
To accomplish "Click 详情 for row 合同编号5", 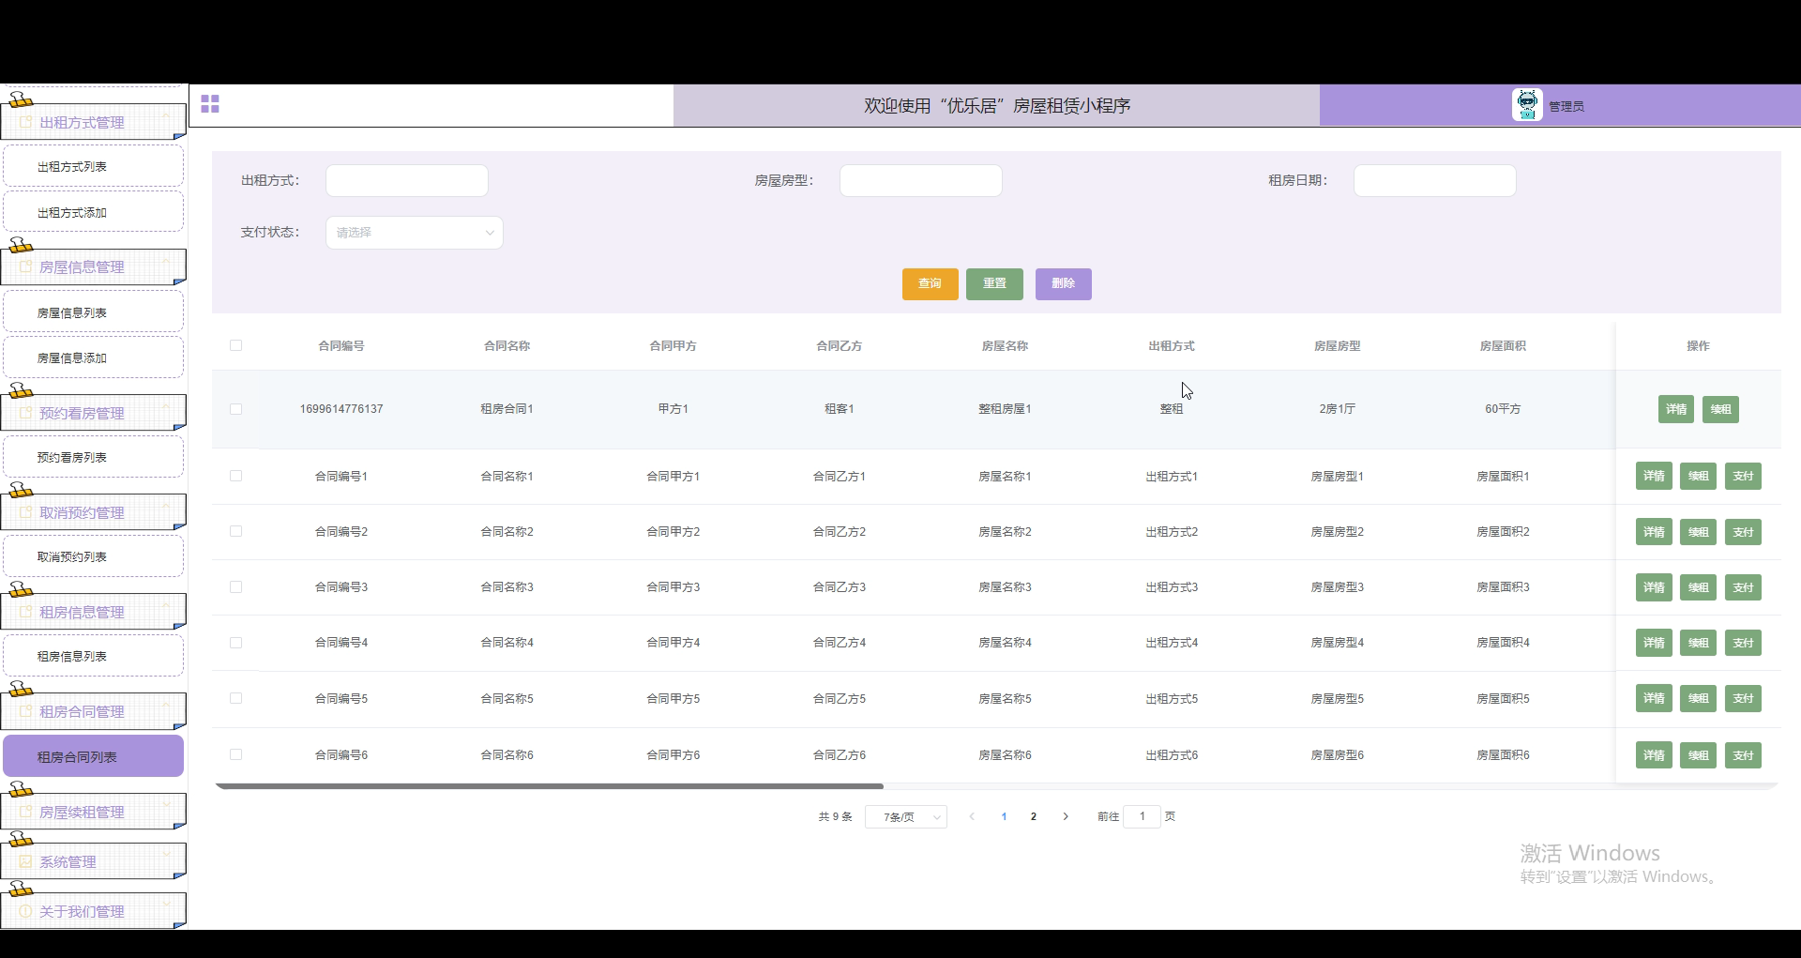I will tap(1654, 698).
